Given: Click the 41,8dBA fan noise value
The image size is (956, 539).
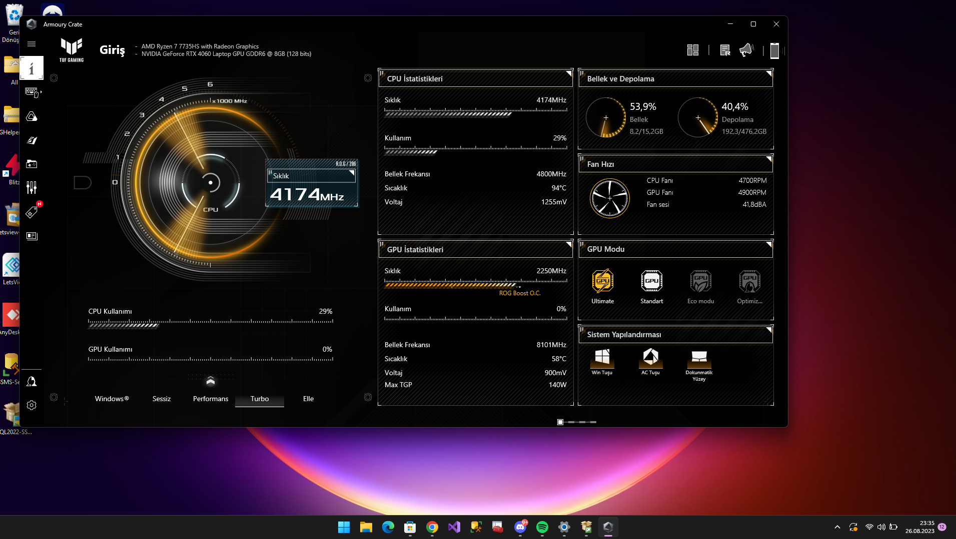Looking at the screenshot, I should 754,204.
